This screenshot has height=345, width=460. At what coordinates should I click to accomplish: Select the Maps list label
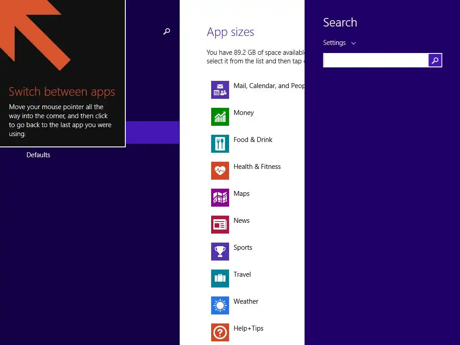click(241, 194)
